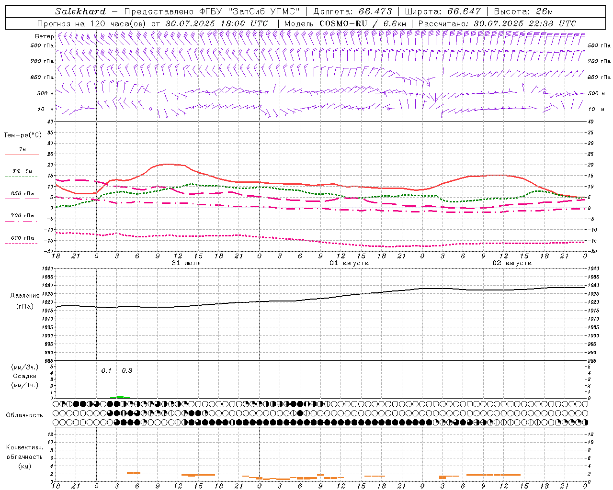Image resolution: width=613 pixels, height=490 pixels.
Task: Click the date label "01 августа"
Action: pos(349,263)
